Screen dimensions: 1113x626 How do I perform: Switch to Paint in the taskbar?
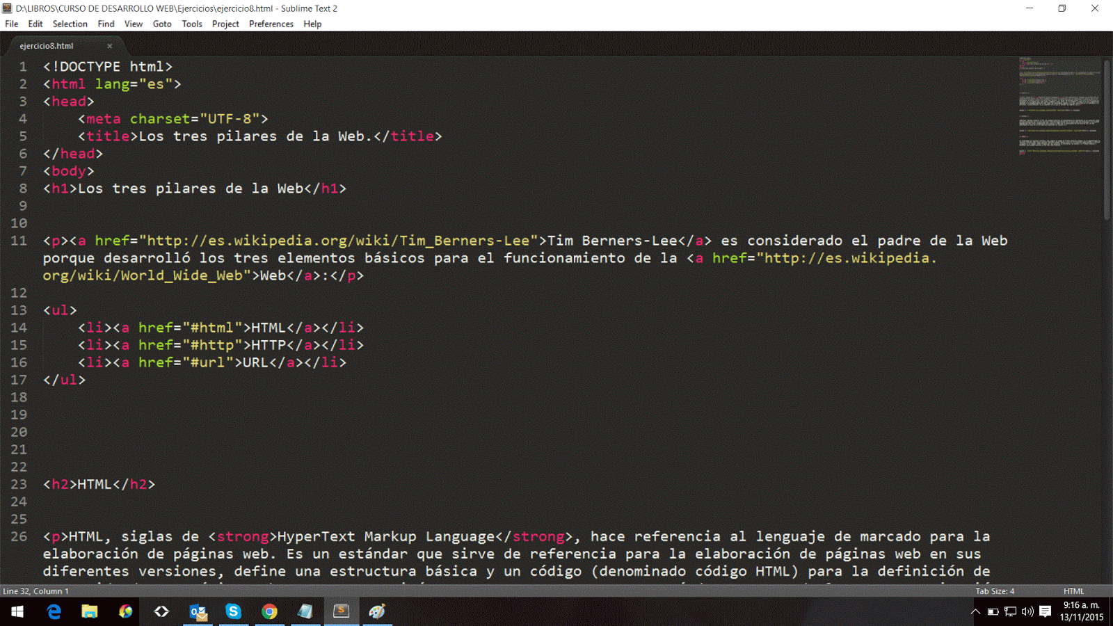(377, 611)
